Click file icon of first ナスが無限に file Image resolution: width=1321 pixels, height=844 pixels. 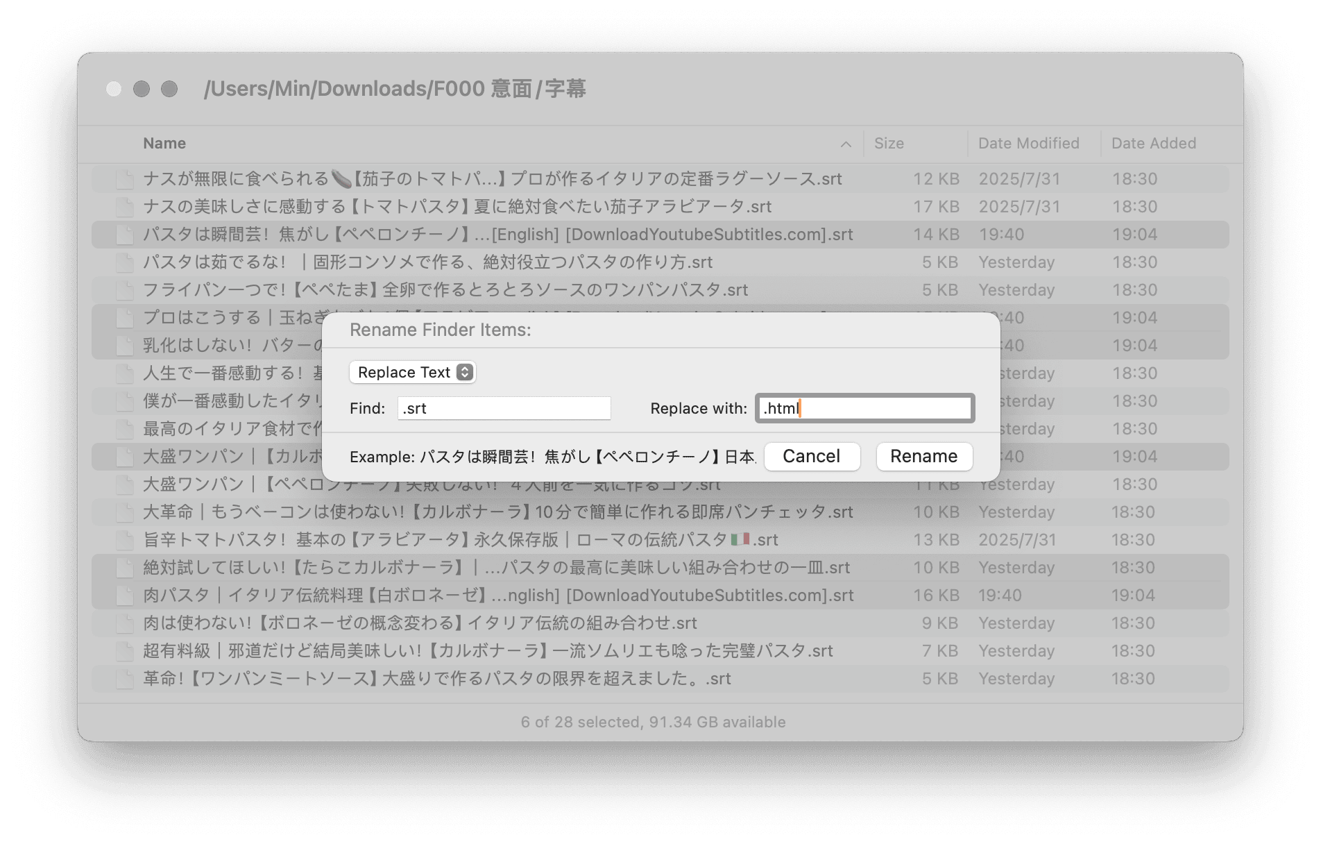click(x=125, y=179)
